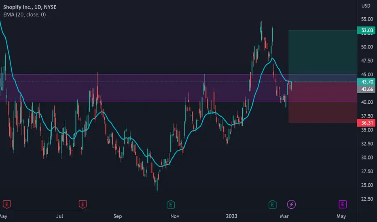Image resolution: width=377 pixels, height=222 pixels.
Task: Click the purple lightning bolt event marker
Action: pos(291,205)
